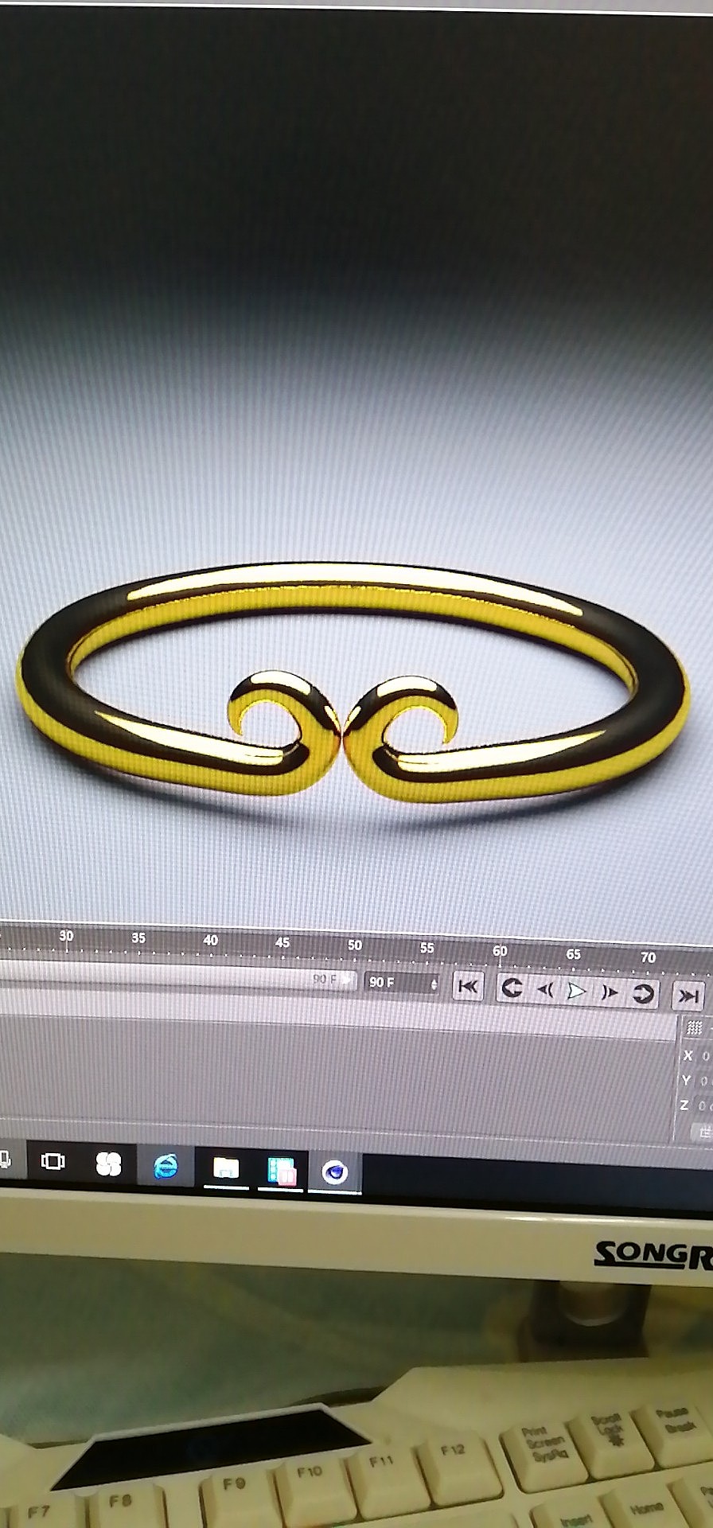Image resolution: width=713 pixels, height=1528 pixels.
Task: Open File Explorer from the taskbar
Action: [x=226, y=1169]
